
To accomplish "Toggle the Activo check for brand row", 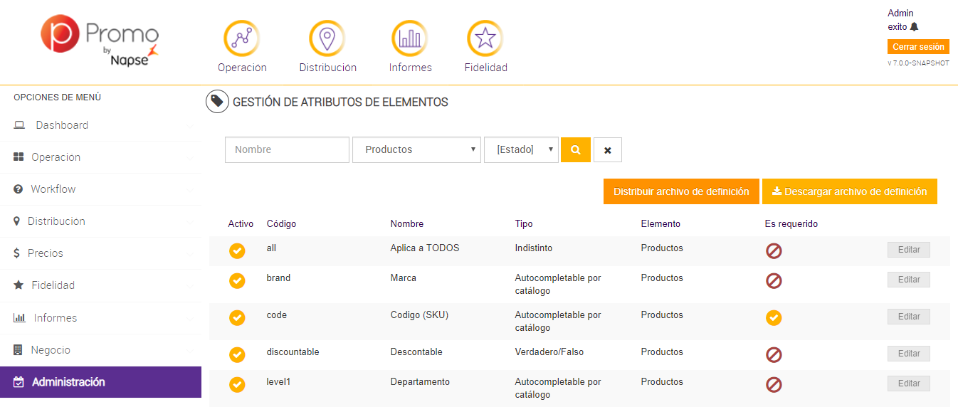I will click(237, 281).
